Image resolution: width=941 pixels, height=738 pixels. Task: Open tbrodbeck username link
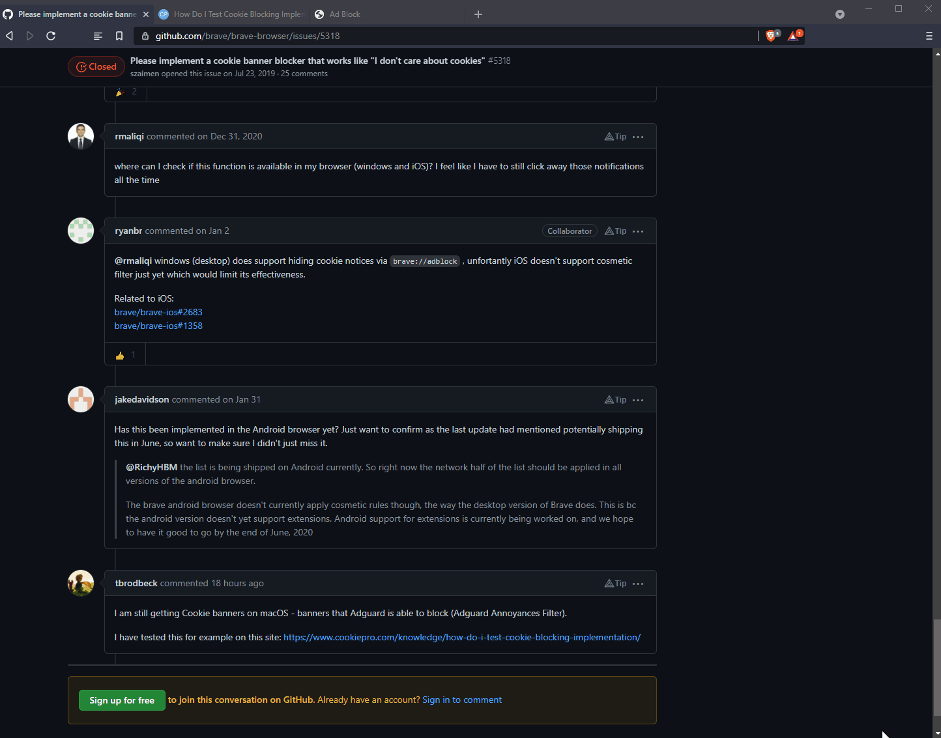pyautogui.click(x=136, y=583)
